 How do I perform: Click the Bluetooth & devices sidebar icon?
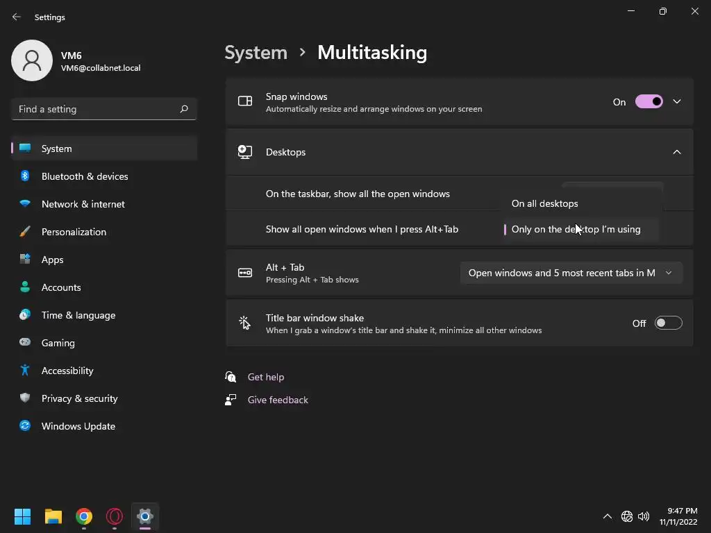pyautogui.click(x=25, y=176)
